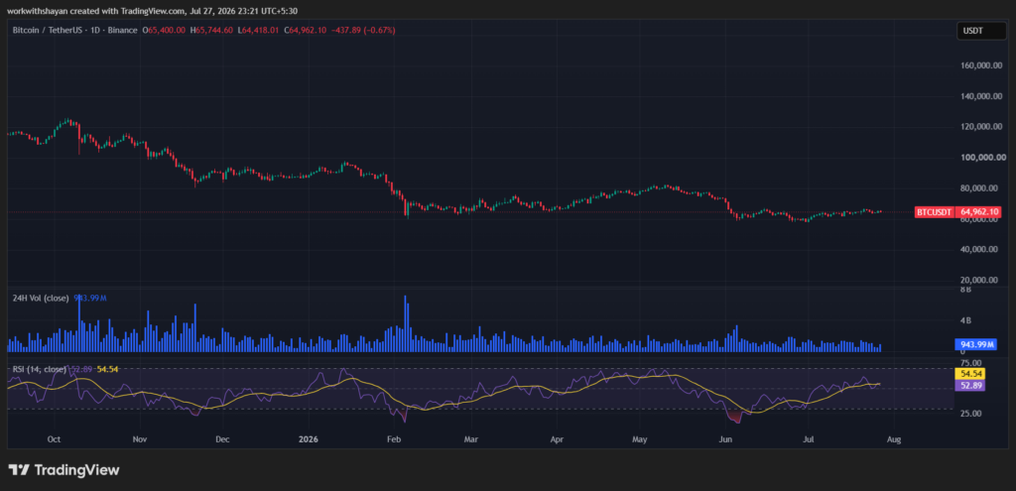This screenshot has width=1016, height=491.
Task: Click the open value O65,400.00
Action: click(165, 31)
